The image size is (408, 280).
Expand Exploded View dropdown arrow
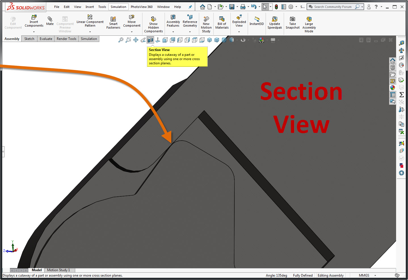pyautogui.click(x=239, y=32)
